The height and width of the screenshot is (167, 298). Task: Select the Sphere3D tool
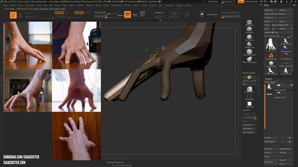tap(271, 64)
